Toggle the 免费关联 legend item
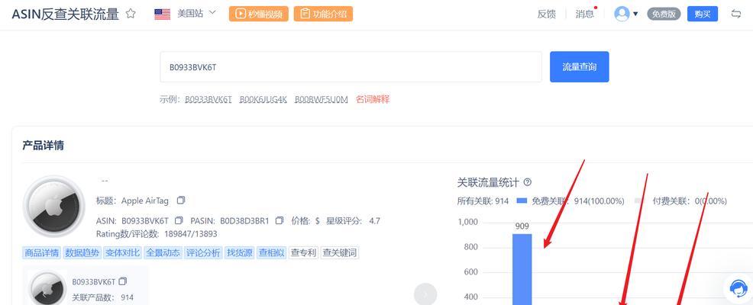The width and height of the screenshot is (753, 305). point(570,201)
